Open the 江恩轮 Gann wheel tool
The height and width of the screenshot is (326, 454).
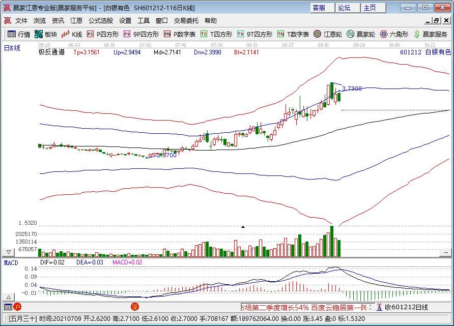[326, 35]
